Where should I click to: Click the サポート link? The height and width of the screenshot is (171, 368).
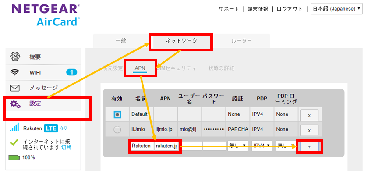tap(229, 9)
